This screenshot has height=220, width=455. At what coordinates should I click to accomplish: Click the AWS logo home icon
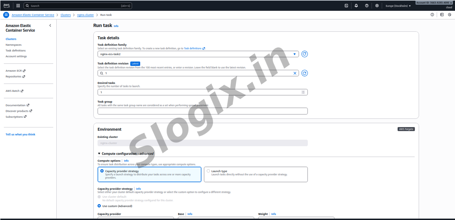(7, 6)
